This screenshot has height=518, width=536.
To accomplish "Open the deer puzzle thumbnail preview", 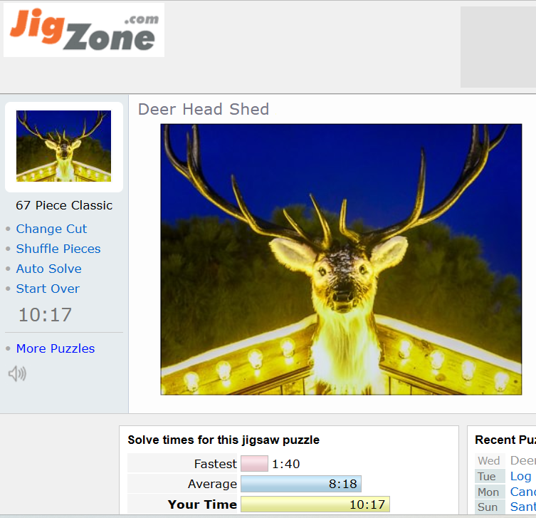I will click(x=63, y=146).
